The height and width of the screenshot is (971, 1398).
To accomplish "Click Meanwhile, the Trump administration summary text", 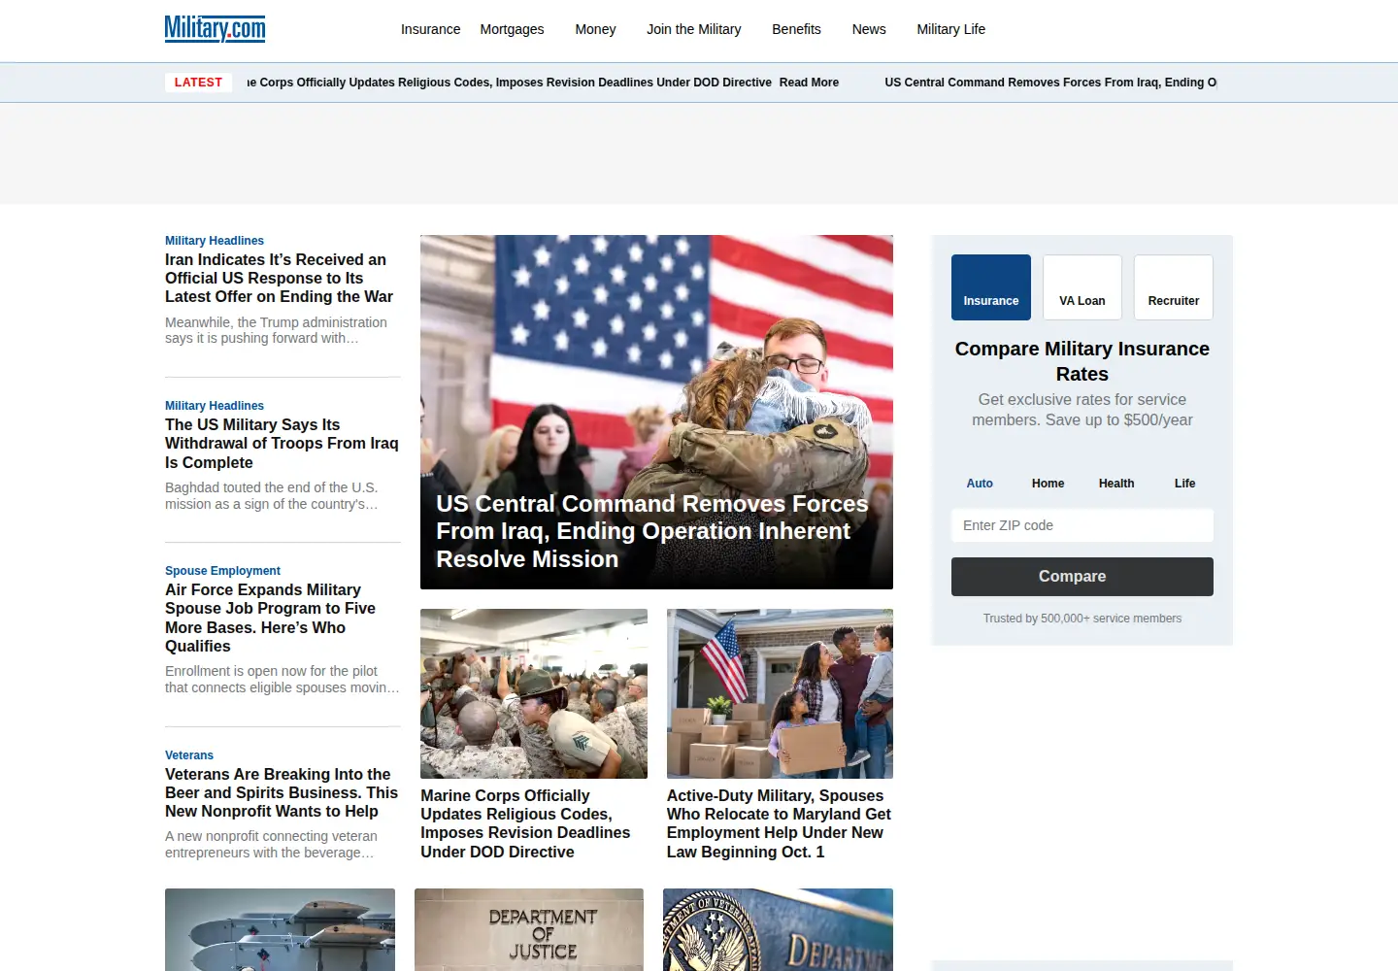I will tap(276, 330).
